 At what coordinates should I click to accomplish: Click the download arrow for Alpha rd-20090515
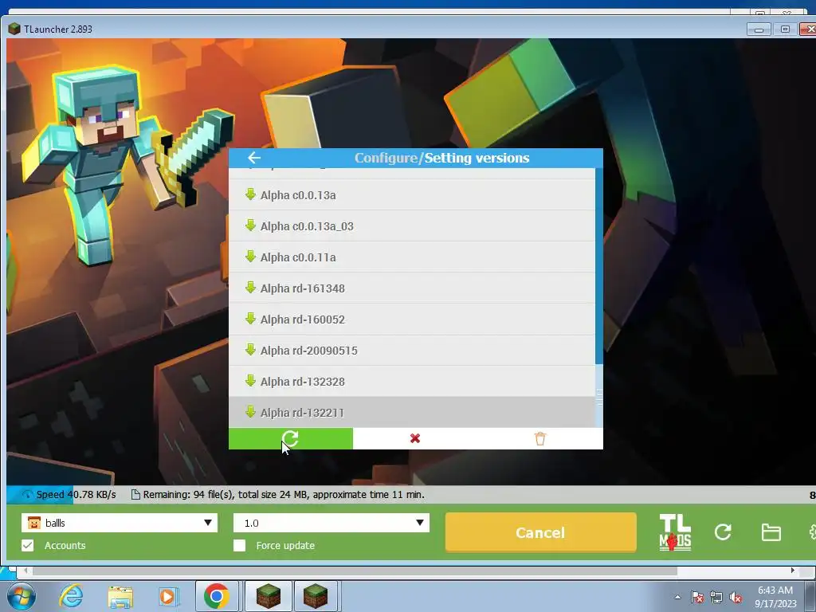(x=250, y=350)
